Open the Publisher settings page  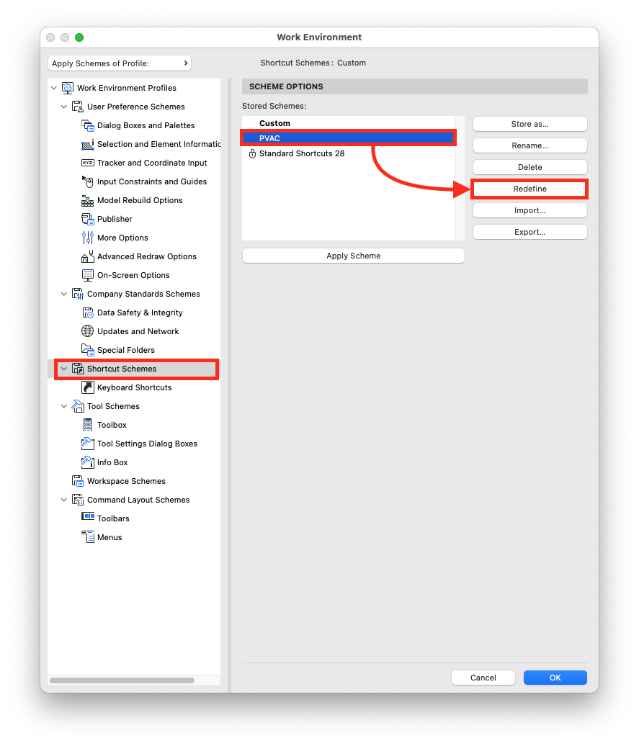(x=87, y=219)
